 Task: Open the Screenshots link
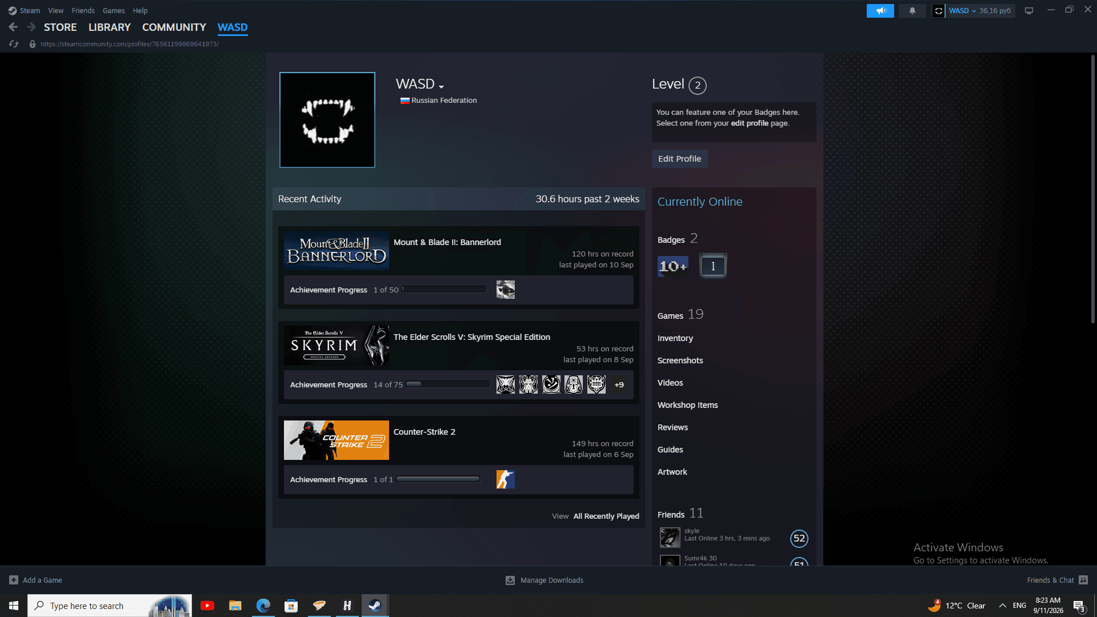tap(680, 360)
